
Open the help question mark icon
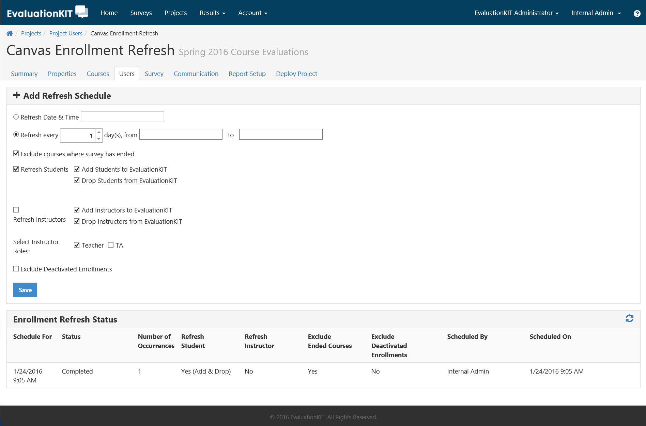click(x=637, y=13)
